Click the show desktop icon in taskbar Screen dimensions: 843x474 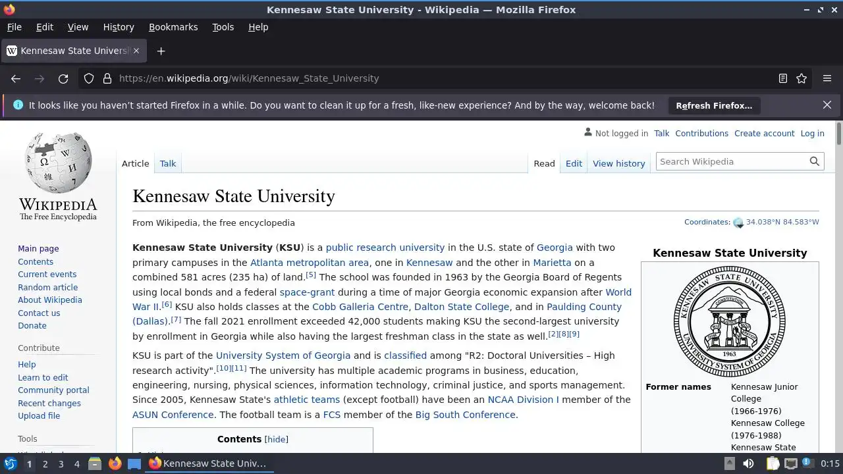coord(134,463)
